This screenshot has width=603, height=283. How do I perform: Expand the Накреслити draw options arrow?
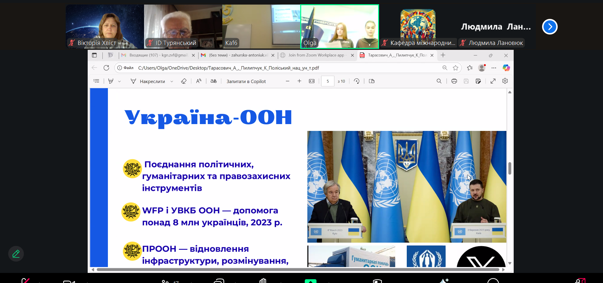(x=172, y=81)
